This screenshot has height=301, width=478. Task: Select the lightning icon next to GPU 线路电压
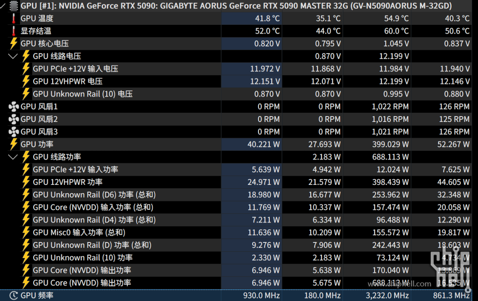click(26, 56)
